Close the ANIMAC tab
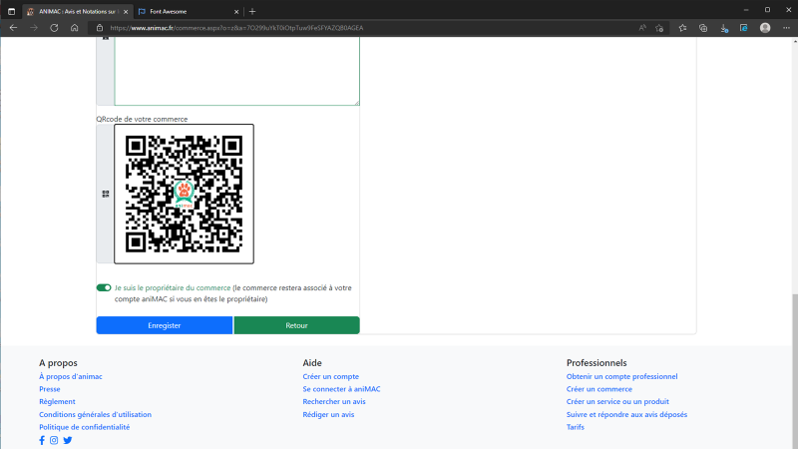 point(126,11)
